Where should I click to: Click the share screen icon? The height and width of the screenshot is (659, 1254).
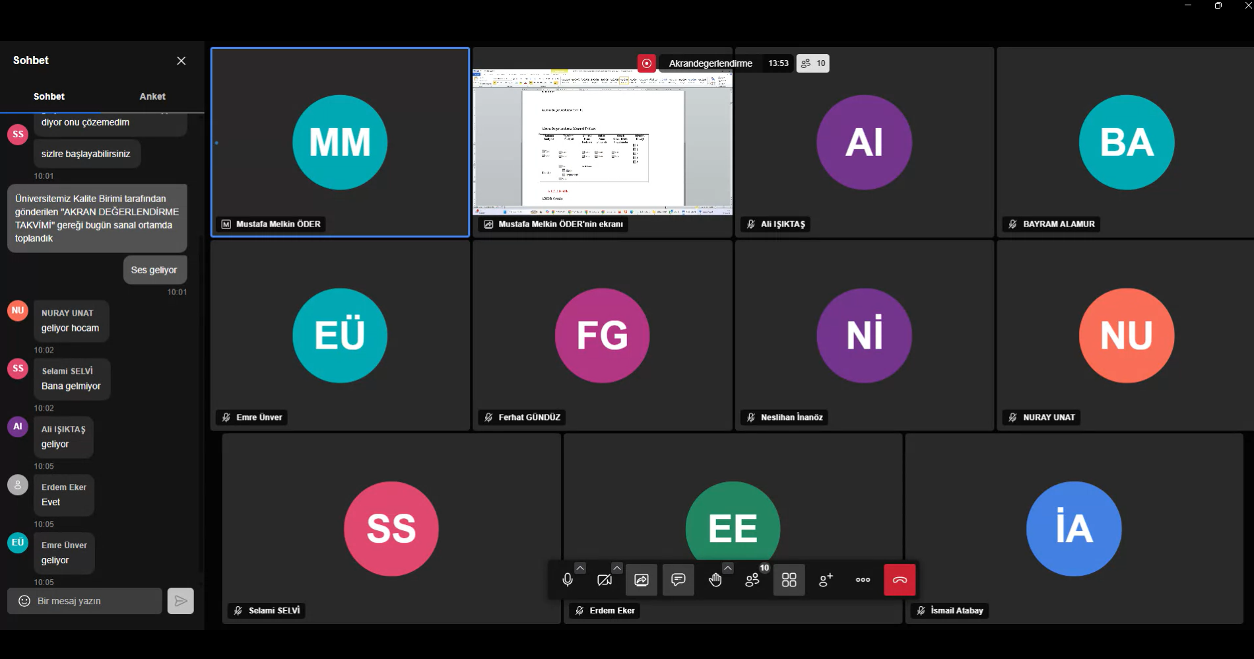[x=642, y=580]
